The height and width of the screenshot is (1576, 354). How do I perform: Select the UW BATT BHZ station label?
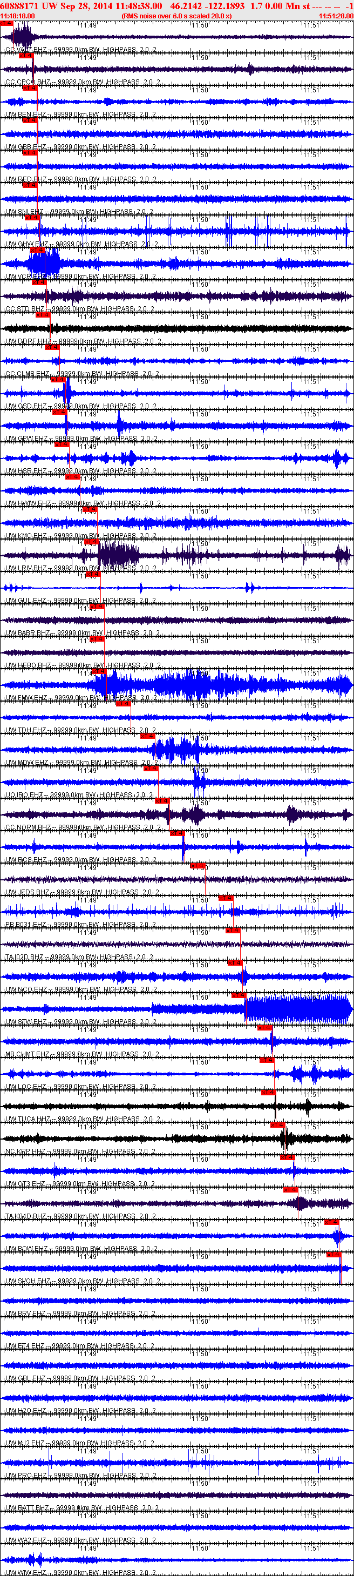pos(27,1507)
